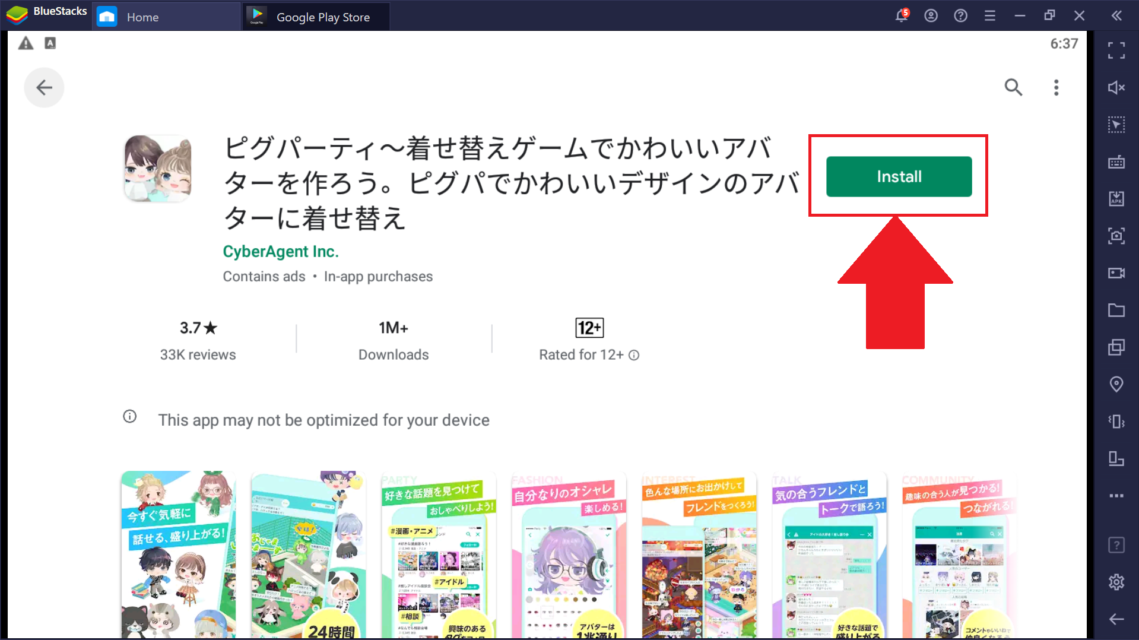Open the first screenshot with chibi characters
Screen dimensions: 1139x640
click(x=178, y=555)
